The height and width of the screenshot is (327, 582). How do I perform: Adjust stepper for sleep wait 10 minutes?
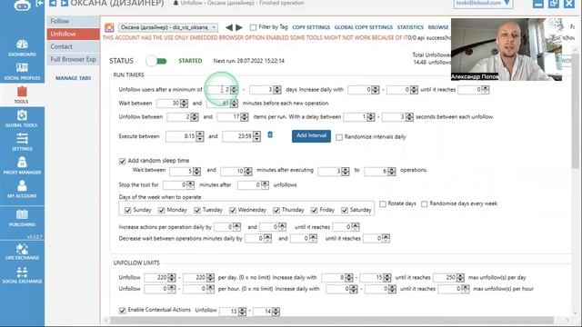[x=248, y=172]
